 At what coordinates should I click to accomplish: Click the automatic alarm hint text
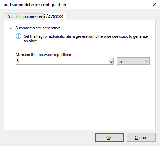coord(86,39)
